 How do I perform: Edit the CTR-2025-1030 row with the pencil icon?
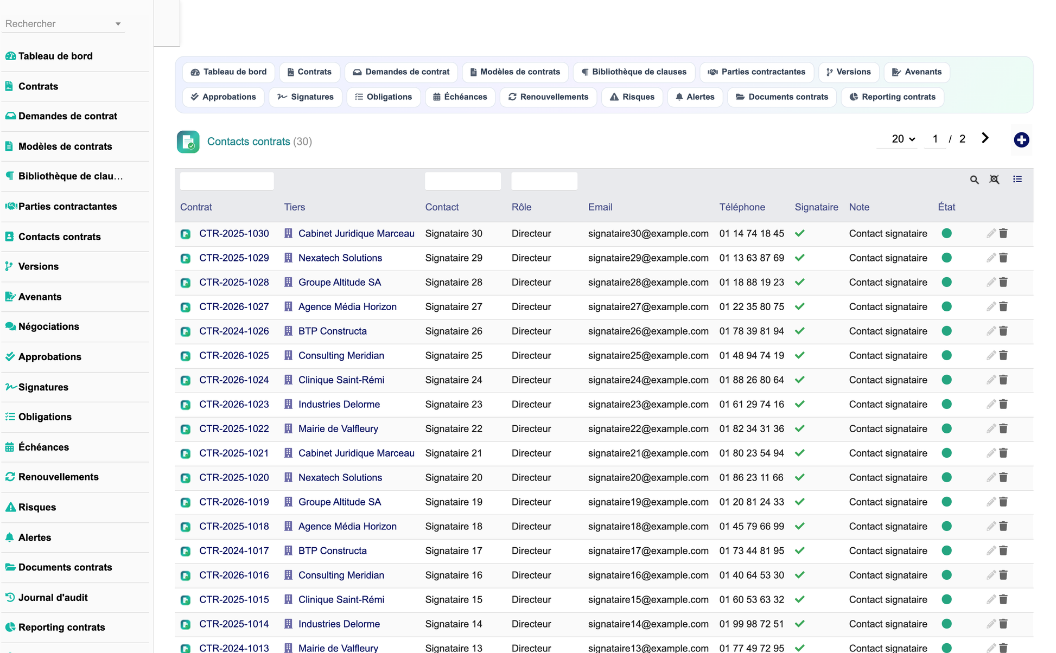(991, 233)
